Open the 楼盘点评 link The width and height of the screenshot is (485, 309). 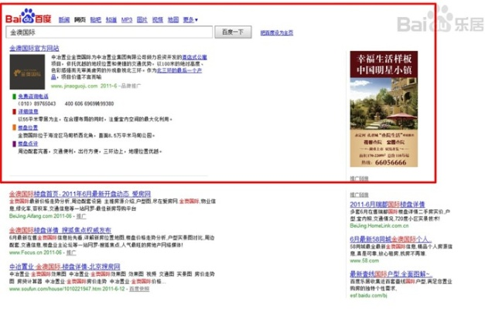coord(28,144)
